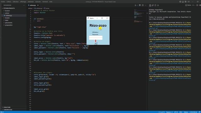This screenshot has height=113, width=201.
Task: Change indentation via Espaces: 4 status item
Action: 169,112
